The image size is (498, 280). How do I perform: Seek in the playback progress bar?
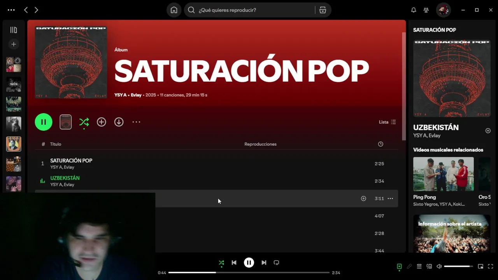coord(249,273)
